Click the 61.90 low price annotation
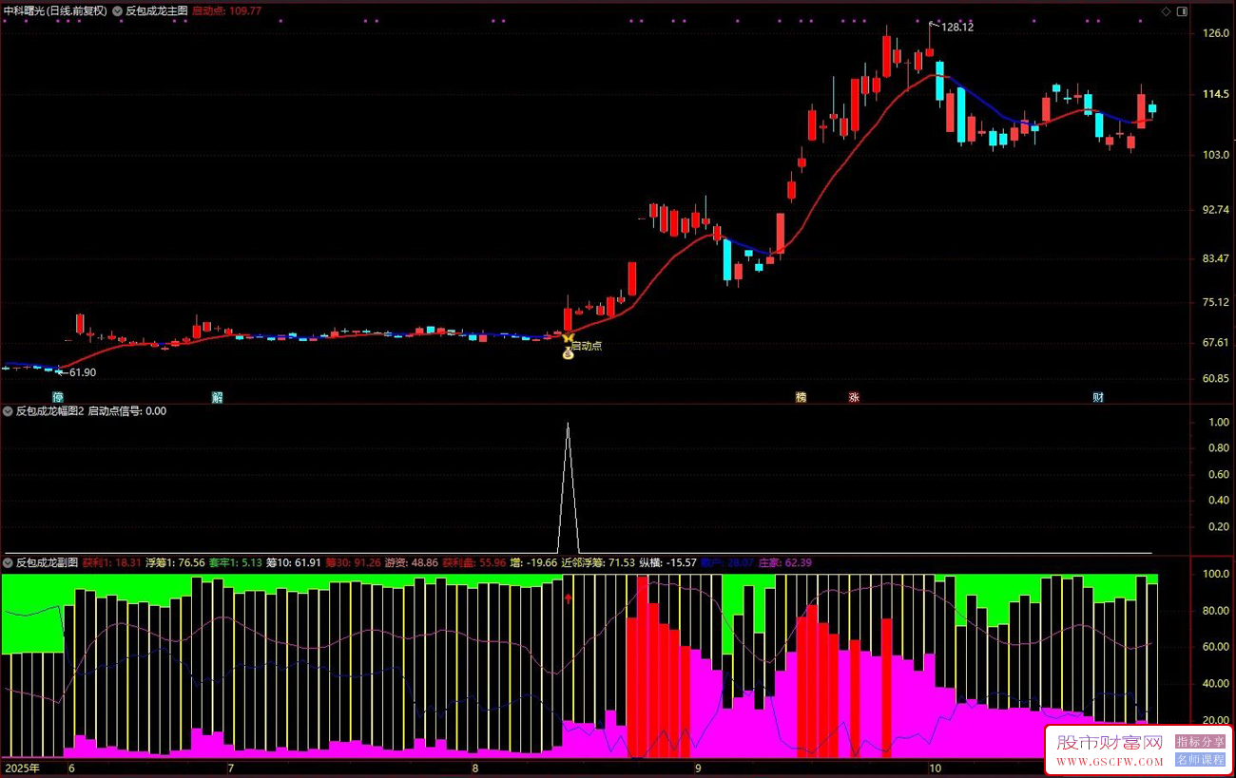This screenshot has width=1236, height=778. (83, 372)
